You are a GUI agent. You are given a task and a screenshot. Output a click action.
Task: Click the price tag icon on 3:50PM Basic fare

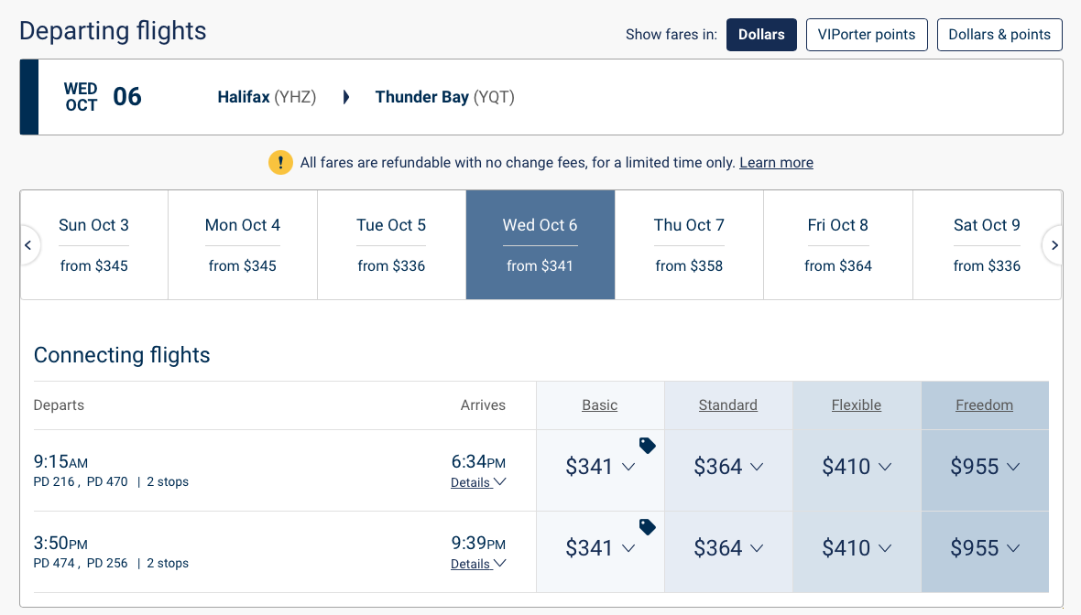tap(648, 527)
